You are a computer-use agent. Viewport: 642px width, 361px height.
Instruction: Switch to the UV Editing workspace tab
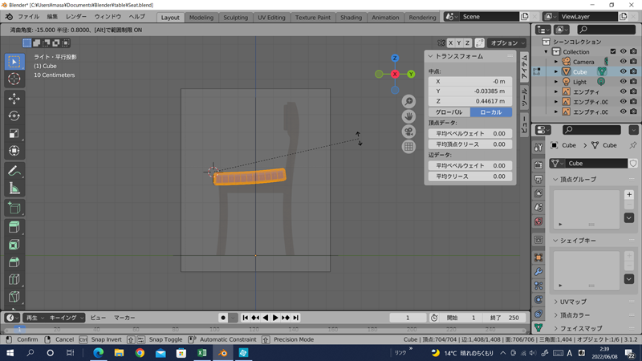pyautogui.click(x=271, y=18)
